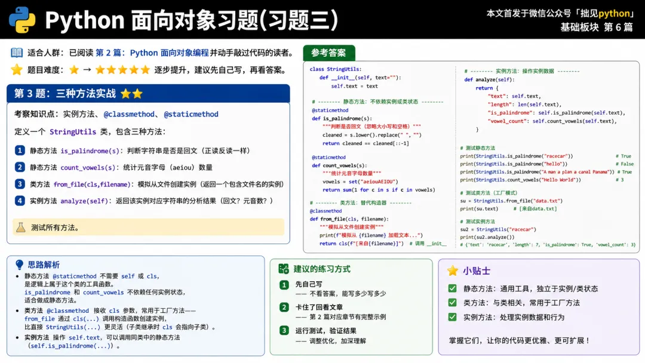Viewport: 645px width, 363px height.
Task: Click the large star icon beside 题目难度
Action: 17,69
